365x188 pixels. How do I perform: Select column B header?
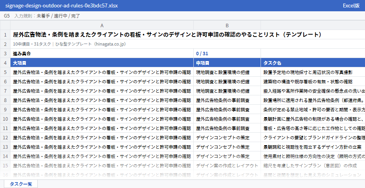(x=227, y=25)
